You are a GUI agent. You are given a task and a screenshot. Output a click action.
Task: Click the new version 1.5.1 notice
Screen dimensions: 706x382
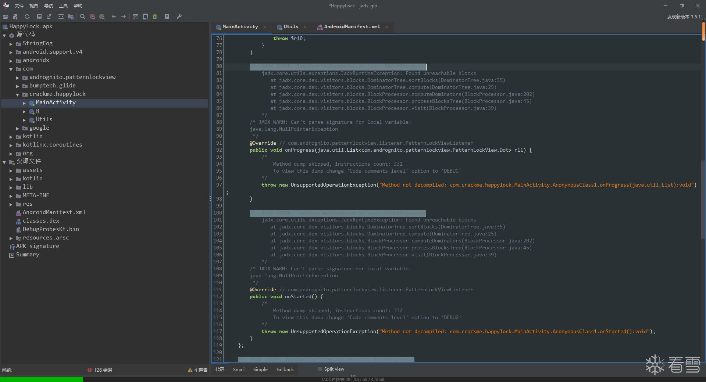coord(684,17)
